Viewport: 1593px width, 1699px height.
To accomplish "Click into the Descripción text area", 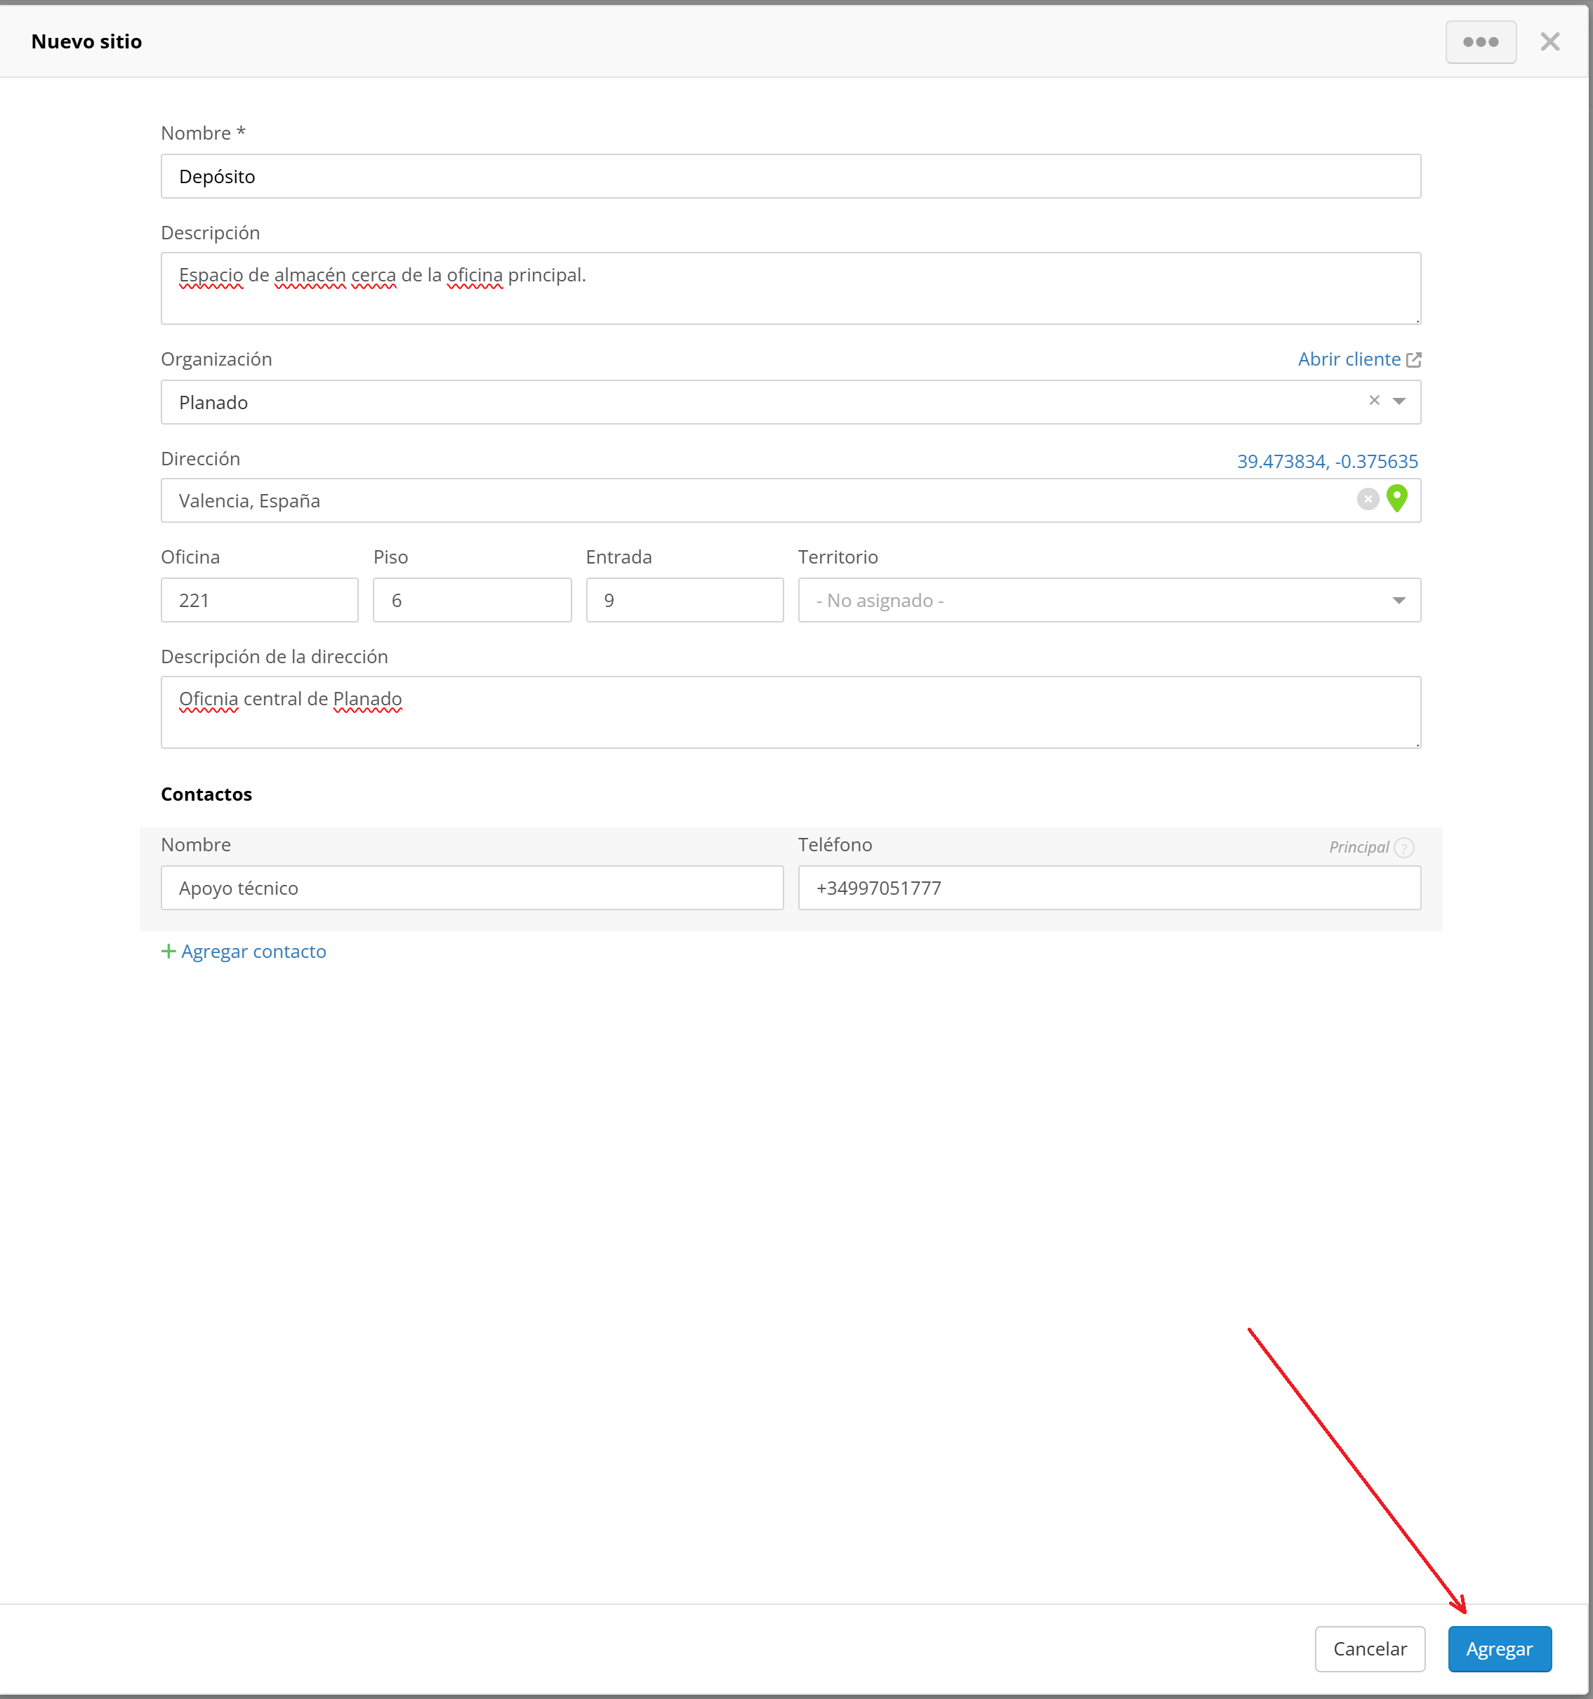I will pyautogui.click(x=790, y=288).
